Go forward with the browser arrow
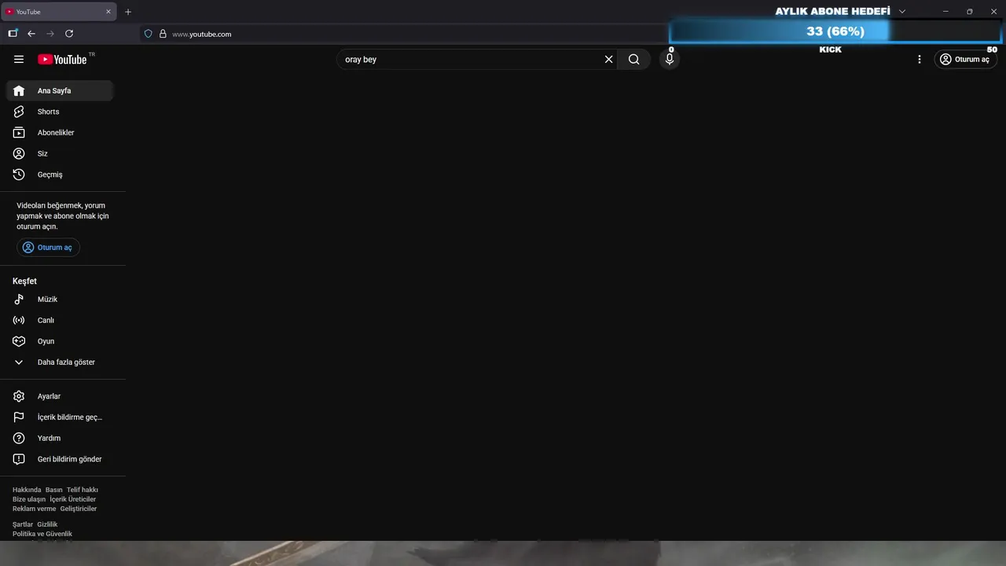 [50, 34]
